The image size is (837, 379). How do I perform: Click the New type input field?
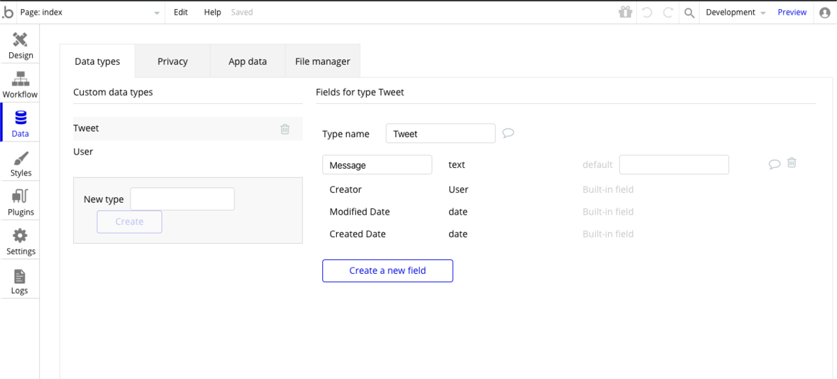(182, 199)
